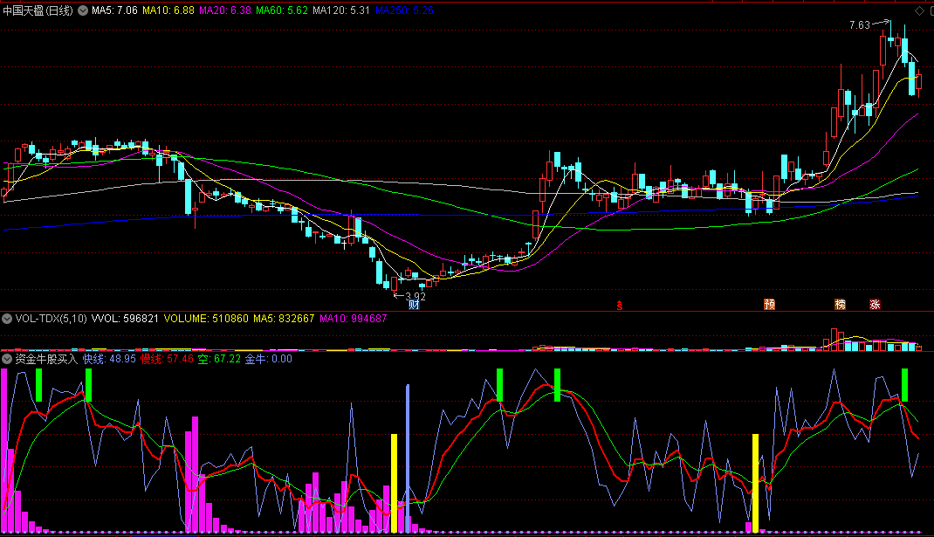Click the volume MA10: 994687 value
The width and height of the screenshot is (934, 537).
[354, 319]
